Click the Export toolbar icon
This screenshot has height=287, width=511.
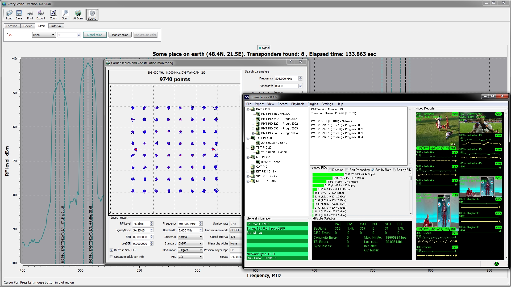(41, 15)
